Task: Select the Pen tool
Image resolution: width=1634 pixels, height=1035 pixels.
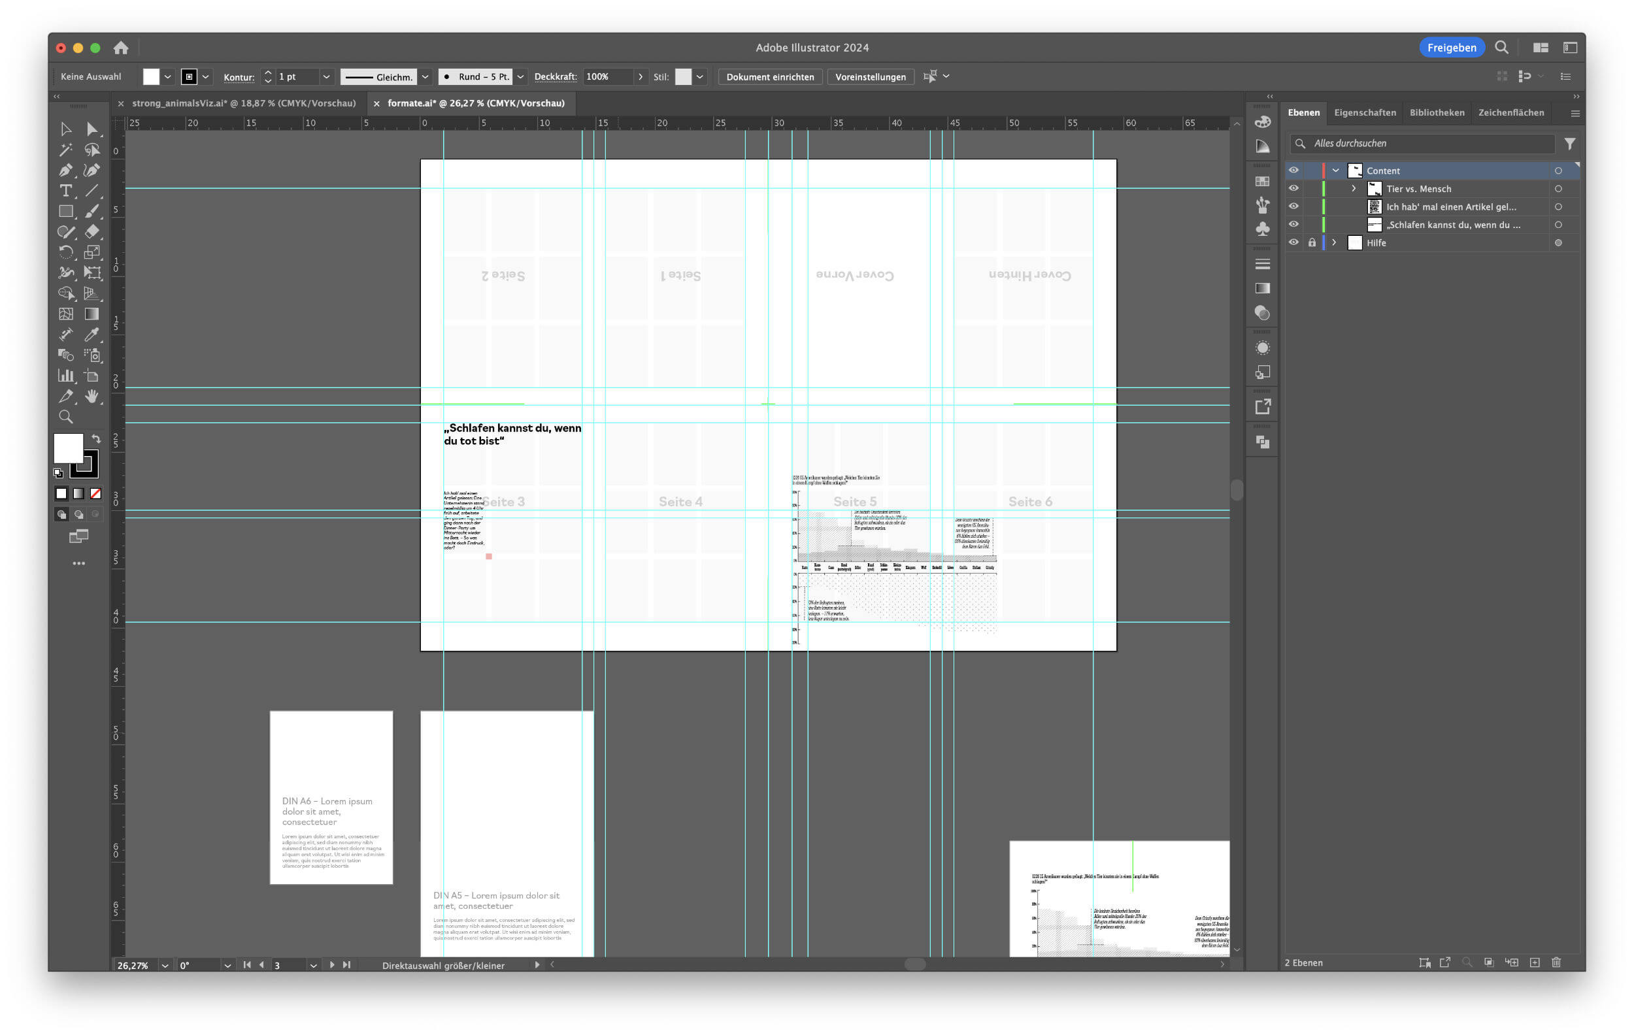Action: pyautogui.click(x=66, y=171)
